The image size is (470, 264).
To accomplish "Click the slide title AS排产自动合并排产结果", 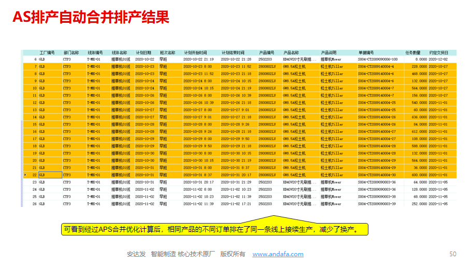I will (91, 18).
